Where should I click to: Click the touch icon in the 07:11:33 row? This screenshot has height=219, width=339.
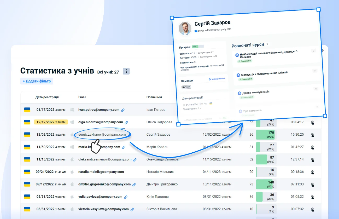312,184
